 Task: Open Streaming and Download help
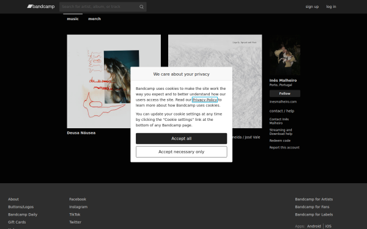(281, 132)
